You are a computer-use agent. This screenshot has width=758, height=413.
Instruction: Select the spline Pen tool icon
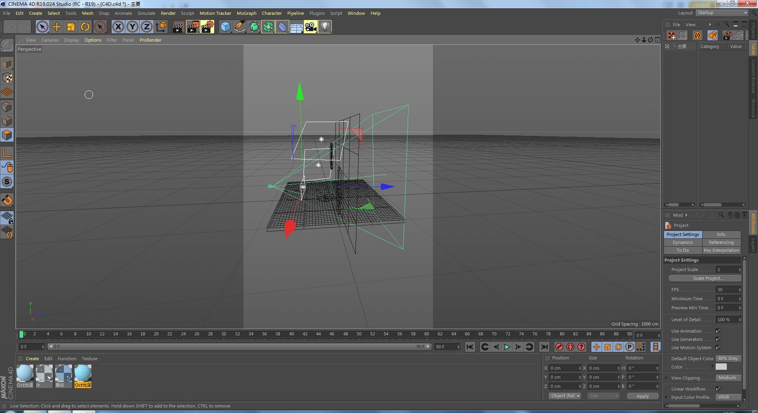coord(239,27)
